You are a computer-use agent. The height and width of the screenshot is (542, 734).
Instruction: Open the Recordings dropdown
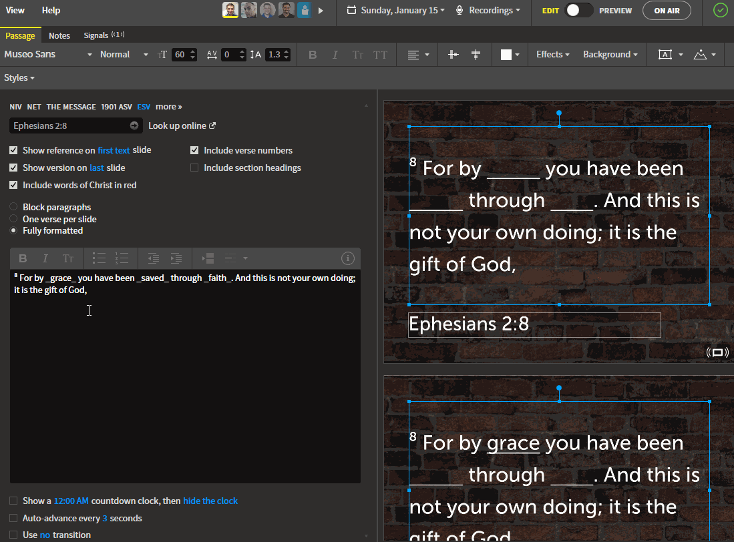click(494, 10)
